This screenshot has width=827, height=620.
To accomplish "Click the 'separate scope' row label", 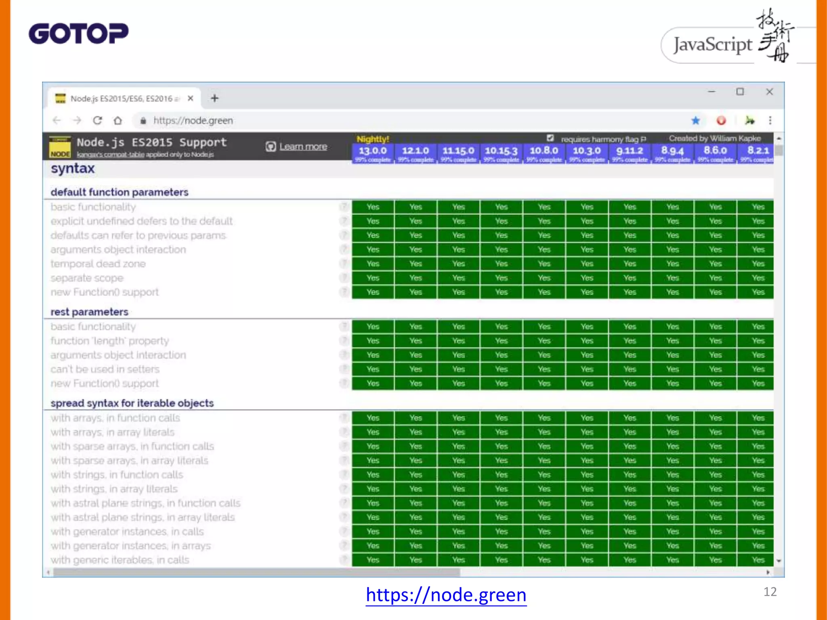I will click(x=87, y=278).
